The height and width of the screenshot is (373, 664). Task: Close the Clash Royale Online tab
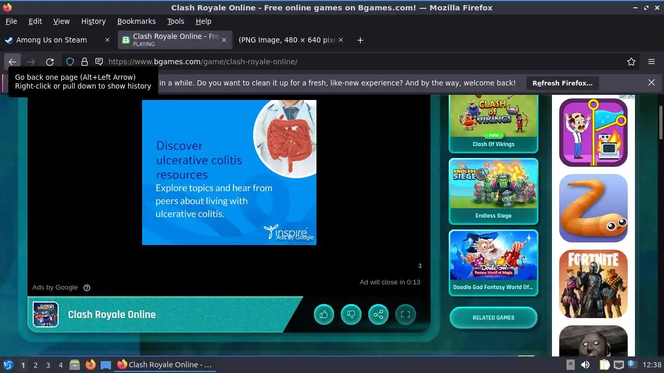point(224,40)
